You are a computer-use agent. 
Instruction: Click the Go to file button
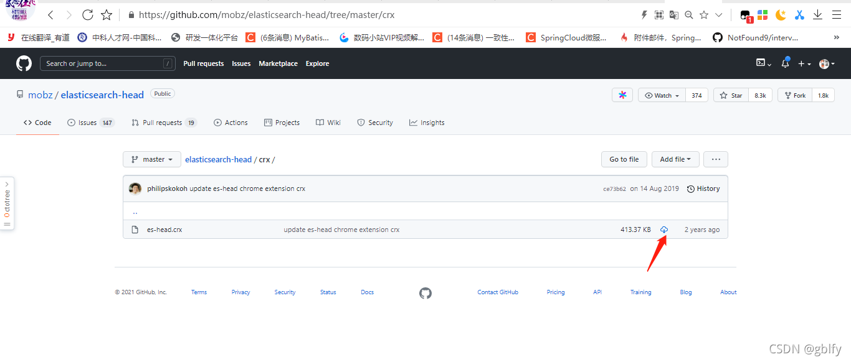624,159
